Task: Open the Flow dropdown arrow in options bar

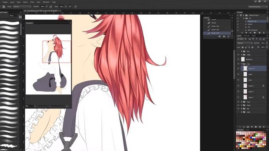Action: tap(66, 7)
